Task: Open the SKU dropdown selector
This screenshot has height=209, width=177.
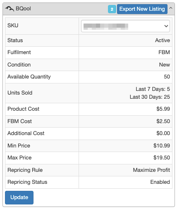Action: [x=125, y=26]
